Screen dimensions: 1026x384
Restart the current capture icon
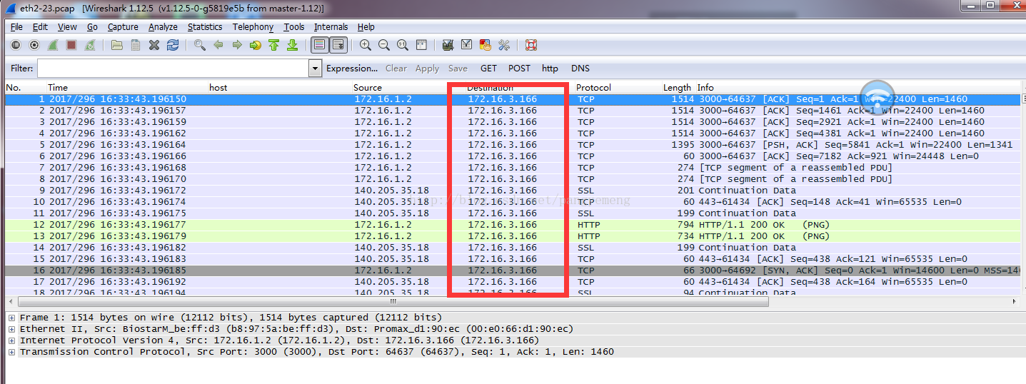[90, 45]
